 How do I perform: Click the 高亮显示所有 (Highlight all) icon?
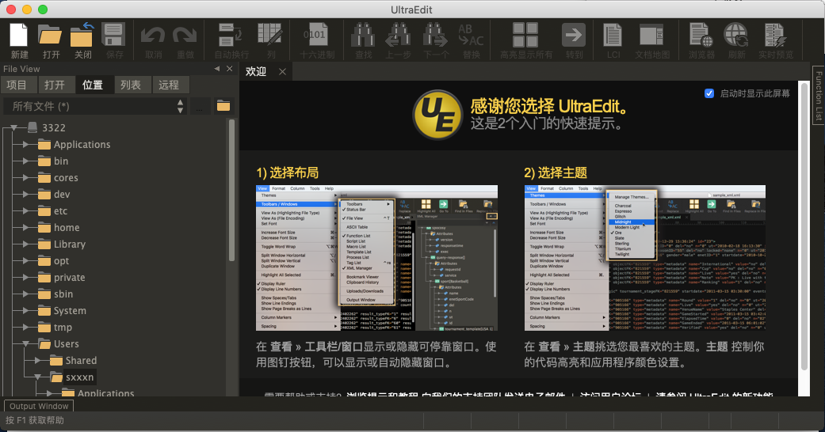(x=525, y=36)
